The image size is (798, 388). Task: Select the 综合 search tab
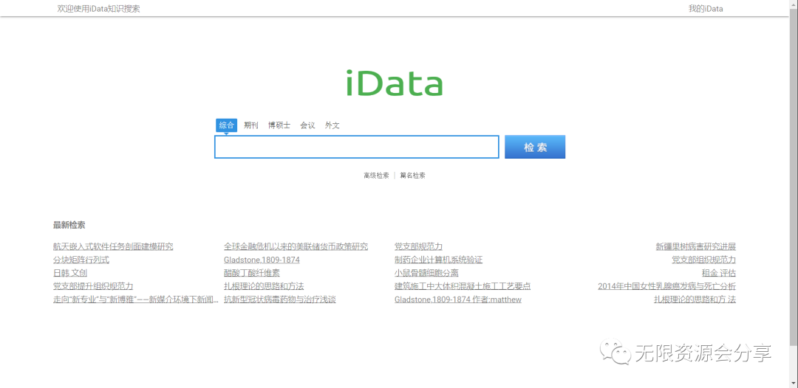pos(227,125)
